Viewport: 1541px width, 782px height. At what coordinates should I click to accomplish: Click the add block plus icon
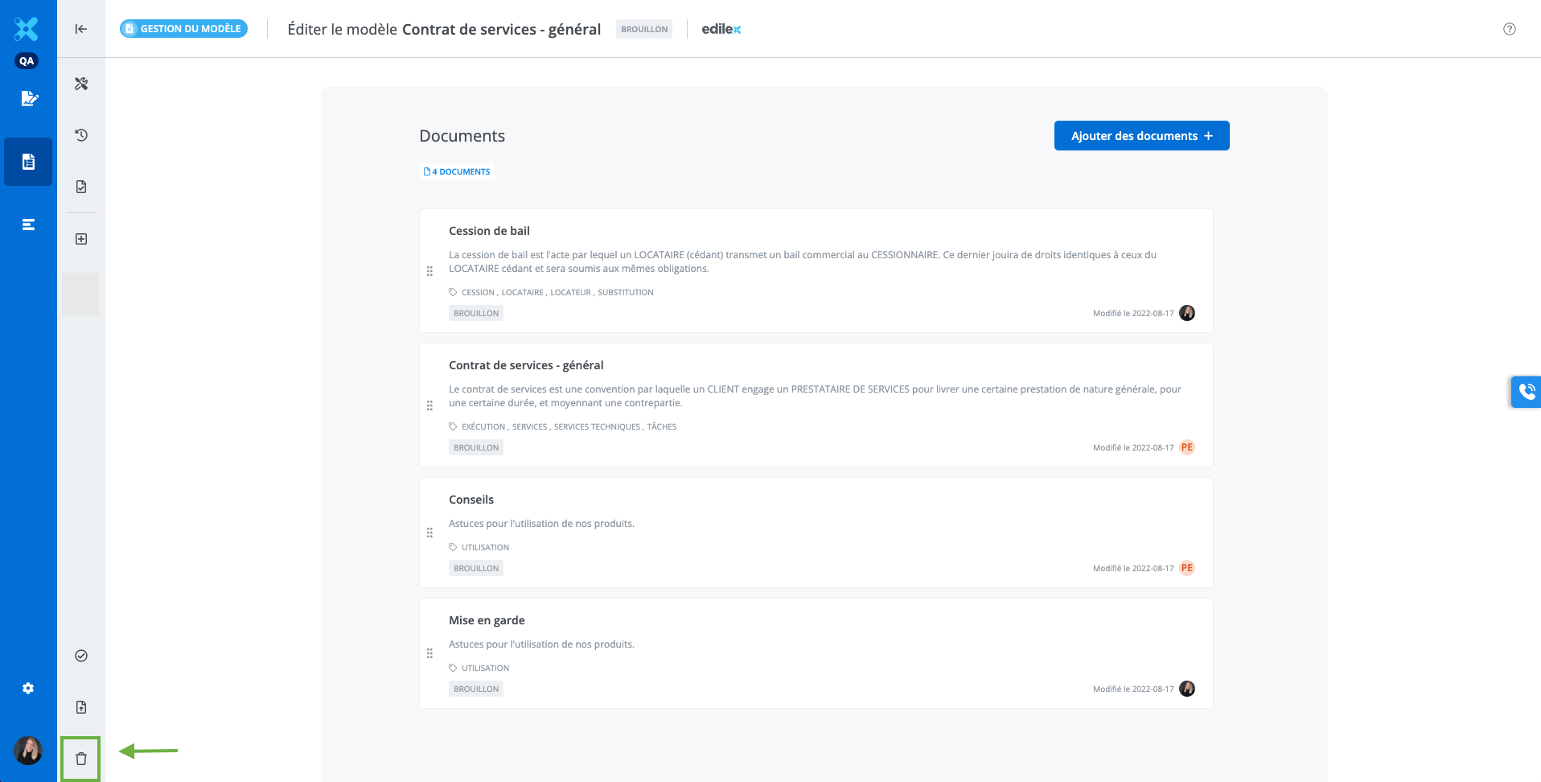tap(81, 239)
